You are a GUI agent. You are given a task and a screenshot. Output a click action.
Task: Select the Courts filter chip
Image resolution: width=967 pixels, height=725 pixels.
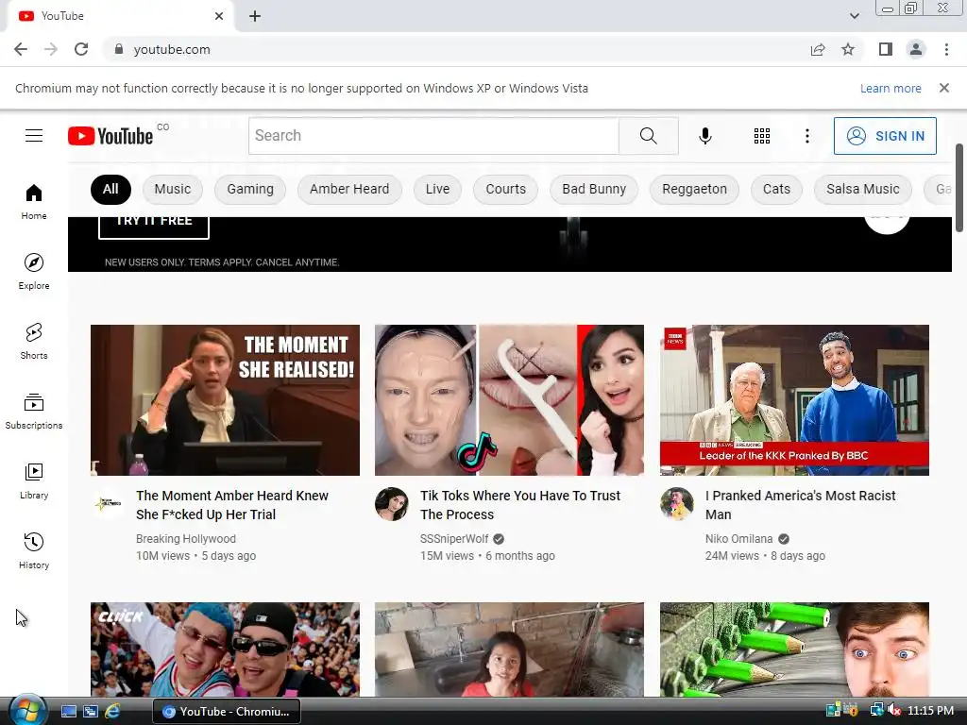pyautogui.click(x=506, y=189)
